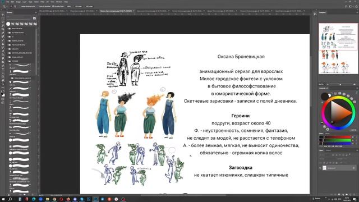Open Windows taskbar search
359x202 pixels.
[10, 199]
